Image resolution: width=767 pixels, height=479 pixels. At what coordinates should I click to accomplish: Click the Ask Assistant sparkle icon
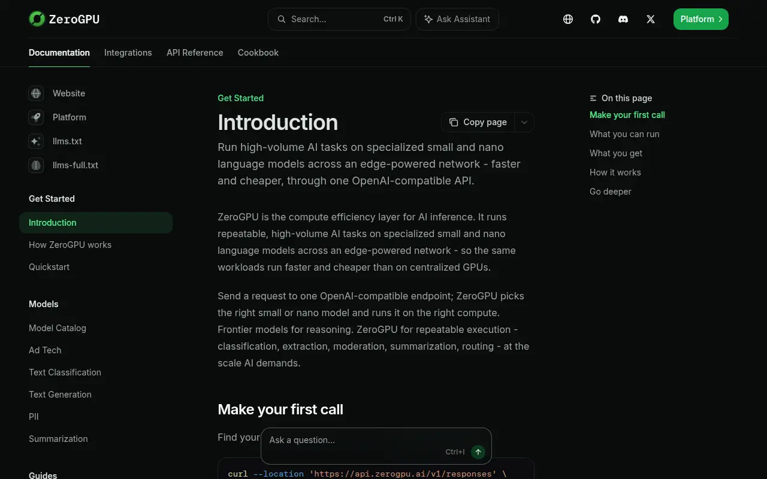click(428, 19)
